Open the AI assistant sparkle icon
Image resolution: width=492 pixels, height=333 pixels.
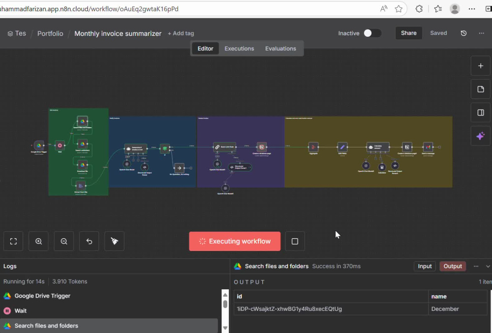pyautogui.click(x=480, y=136)
